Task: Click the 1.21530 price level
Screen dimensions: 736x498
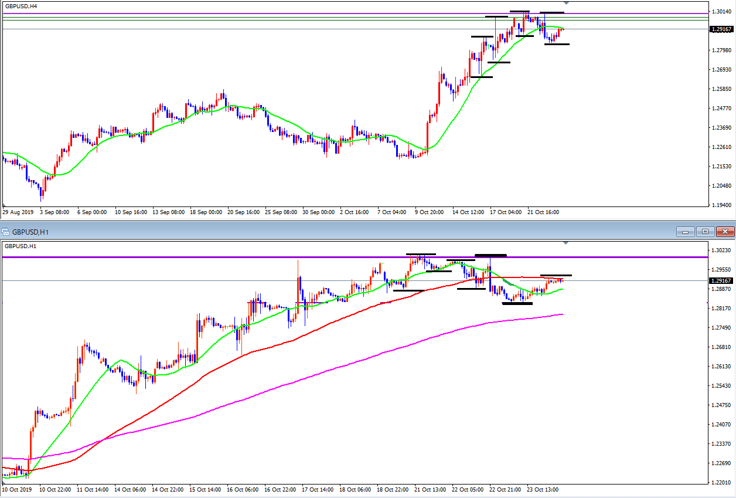Action: pos(721,167)
